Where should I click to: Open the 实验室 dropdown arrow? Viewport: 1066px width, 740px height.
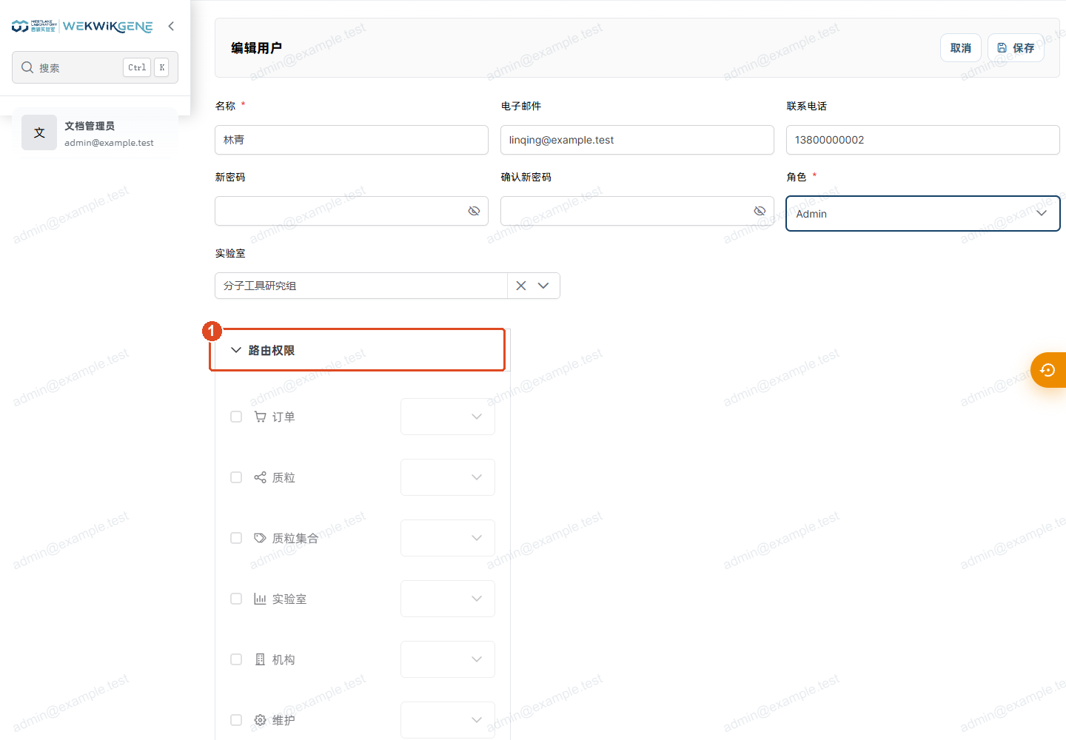pyautogui.click(x=543, y=286)
